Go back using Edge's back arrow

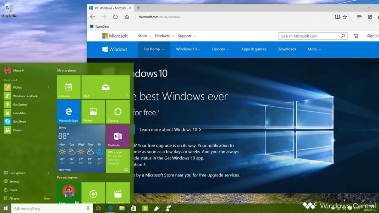pyautogui.click(x=93, y=17)
